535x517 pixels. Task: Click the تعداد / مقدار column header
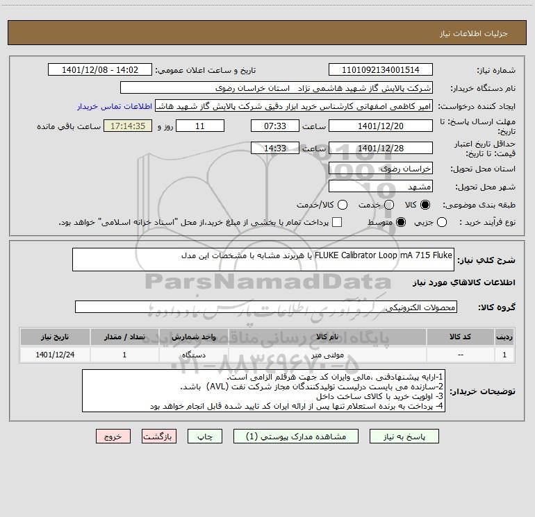tap(124, 337)
